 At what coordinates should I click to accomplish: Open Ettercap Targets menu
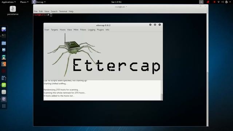click(x=54, y=30)
